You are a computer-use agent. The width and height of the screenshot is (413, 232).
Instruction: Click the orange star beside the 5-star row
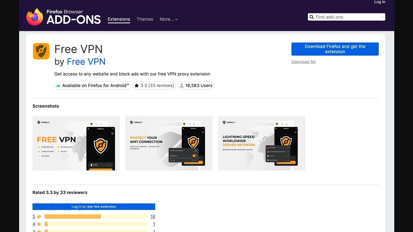click(39, 216)
